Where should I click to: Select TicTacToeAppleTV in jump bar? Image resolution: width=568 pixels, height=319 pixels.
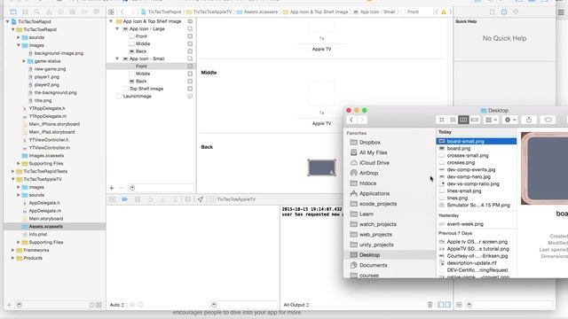[x=209, y=12]
